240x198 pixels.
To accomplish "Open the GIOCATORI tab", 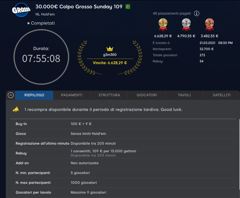I will (x=147, y=95).
